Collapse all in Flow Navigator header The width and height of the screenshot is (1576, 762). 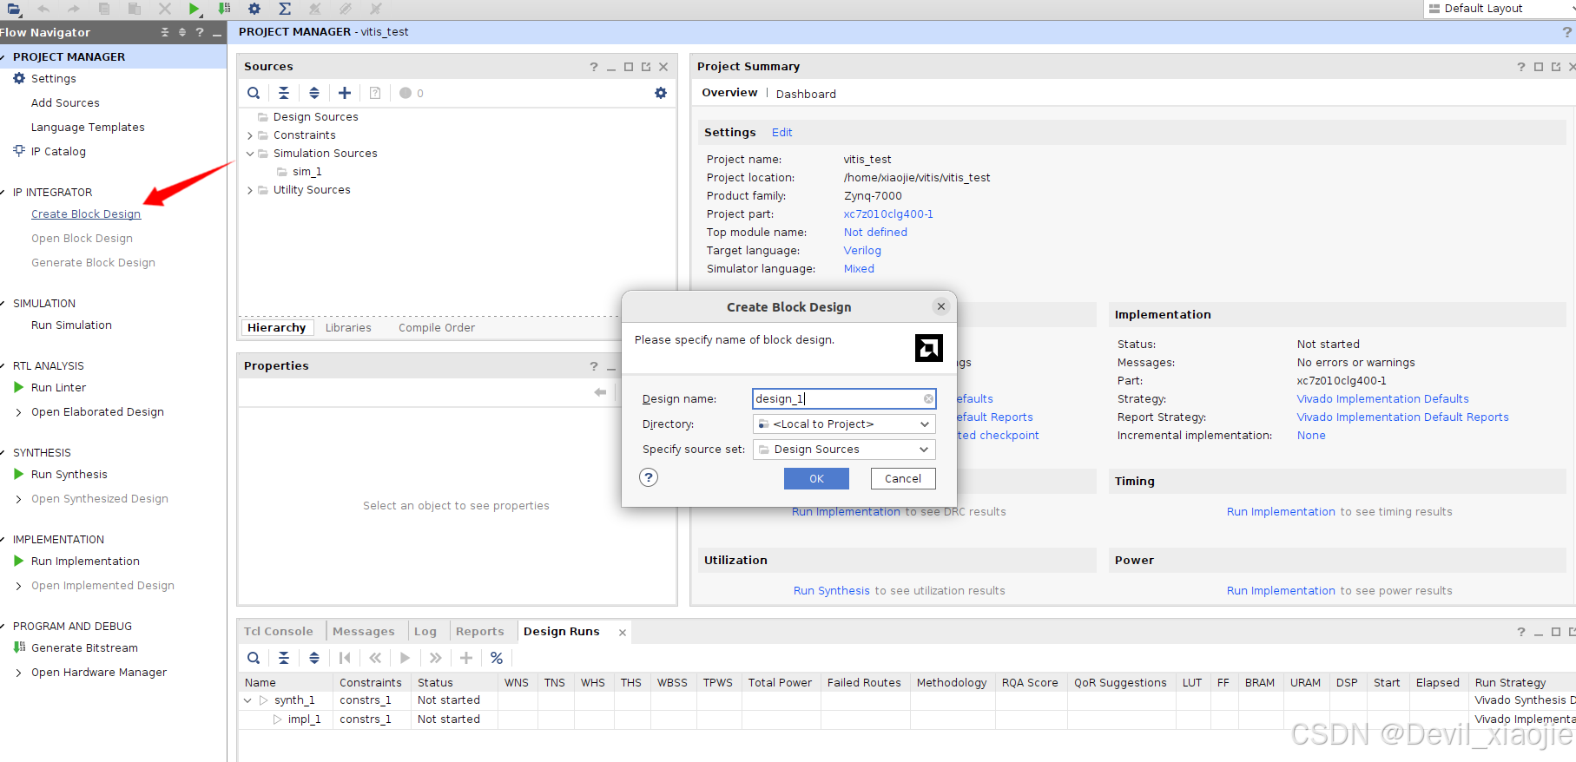point(165,32)
